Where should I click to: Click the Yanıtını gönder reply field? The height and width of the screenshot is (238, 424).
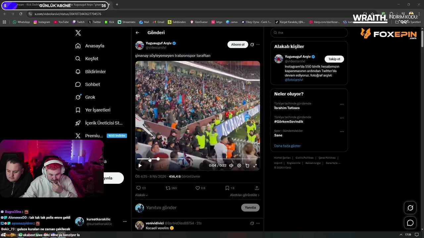pos(192,208)
